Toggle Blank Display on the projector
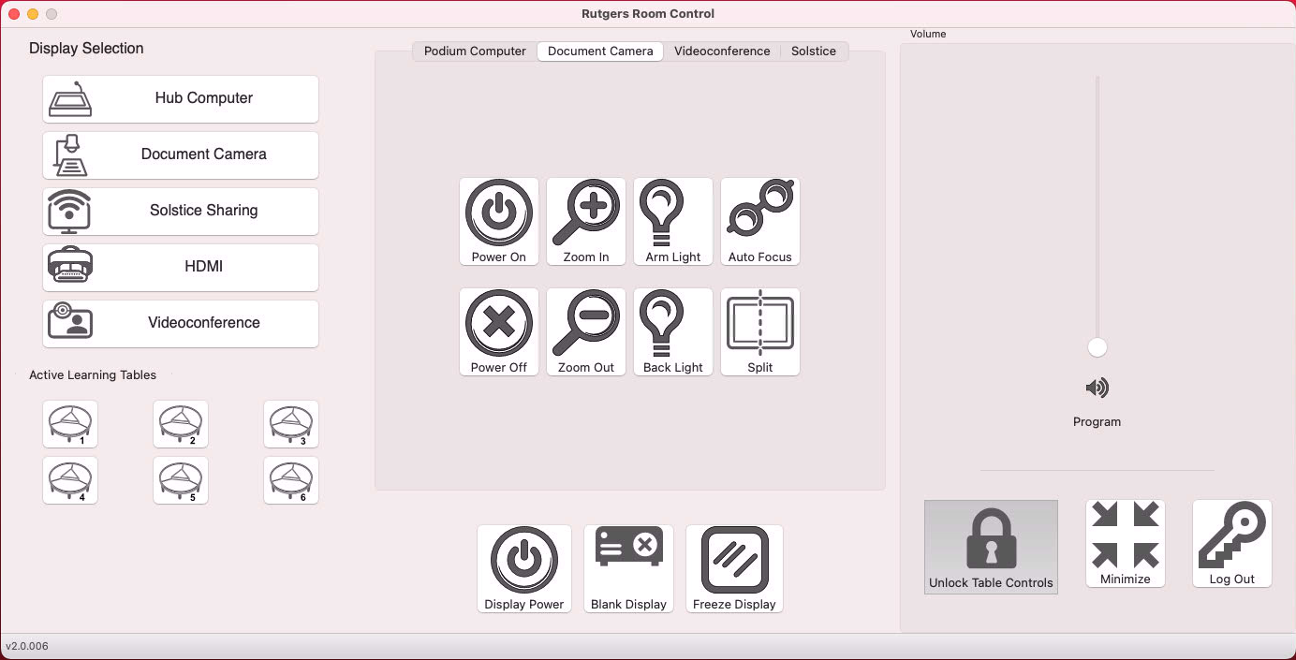The width and height of the screenshot is (1296, 660). pyautogui.click(x=628, y=568)
